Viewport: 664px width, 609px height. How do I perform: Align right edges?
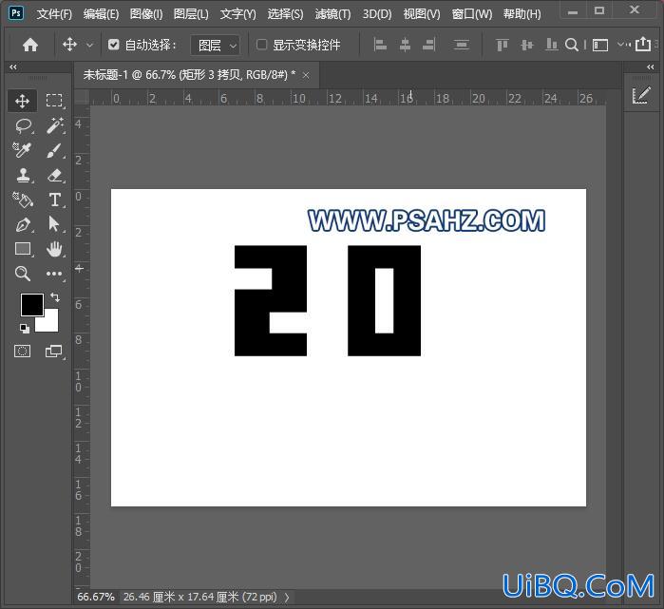pos(429,45)
